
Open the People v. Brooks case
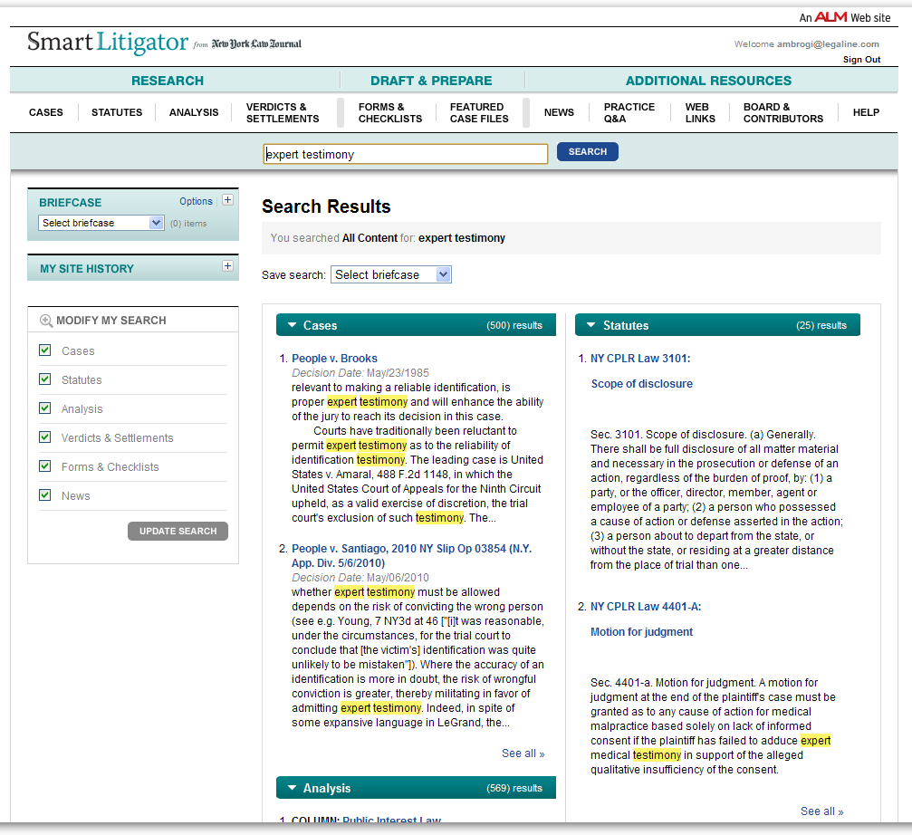[x=334, y=359]
